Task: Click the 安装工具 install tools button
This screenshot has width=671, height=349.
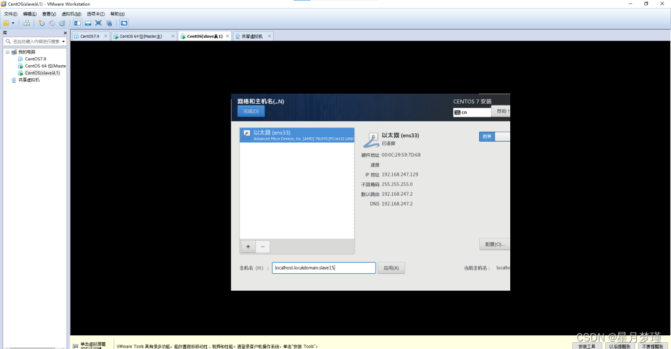Action: point(587,346)
